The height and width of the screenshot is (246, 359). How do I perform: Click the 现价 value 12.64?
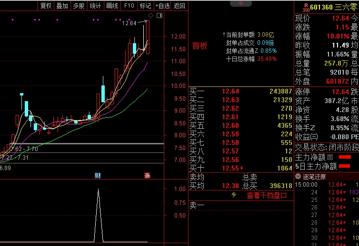coord(340,18)
